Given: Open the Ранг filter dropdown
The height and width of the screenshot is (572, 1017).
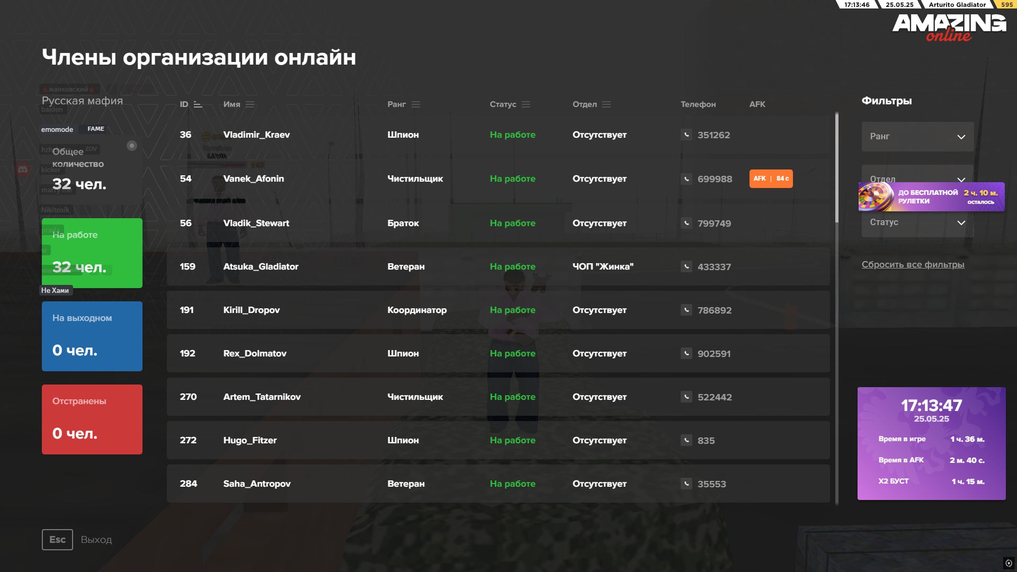Looking at the screenshot, I should coord(917,137).
